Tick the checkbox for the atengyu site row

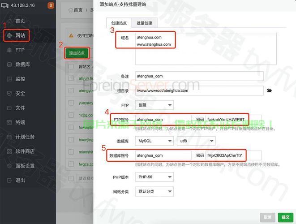[71, 90]
